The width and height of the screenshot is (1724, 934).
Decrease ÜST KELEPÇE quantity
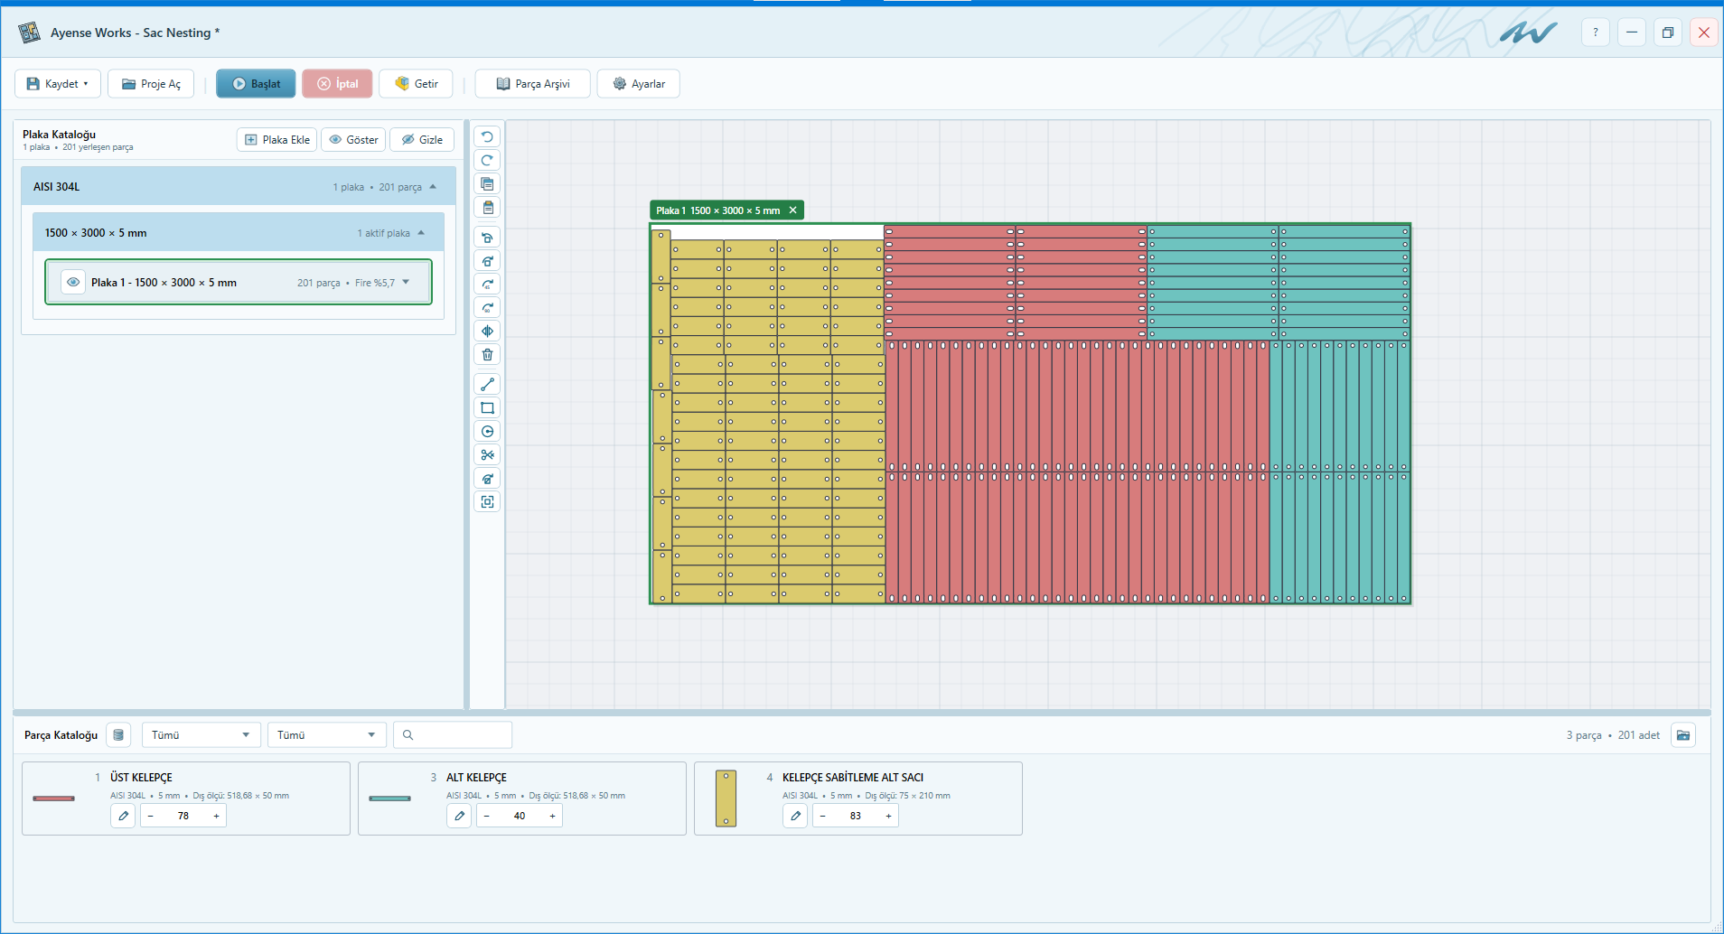[x=151, y=816]
